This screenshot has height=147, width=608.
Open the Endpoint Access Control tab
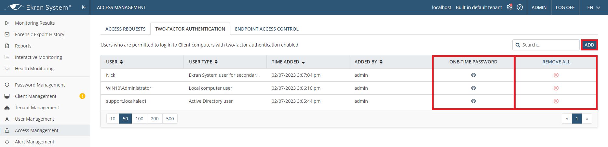coord(266,29)
